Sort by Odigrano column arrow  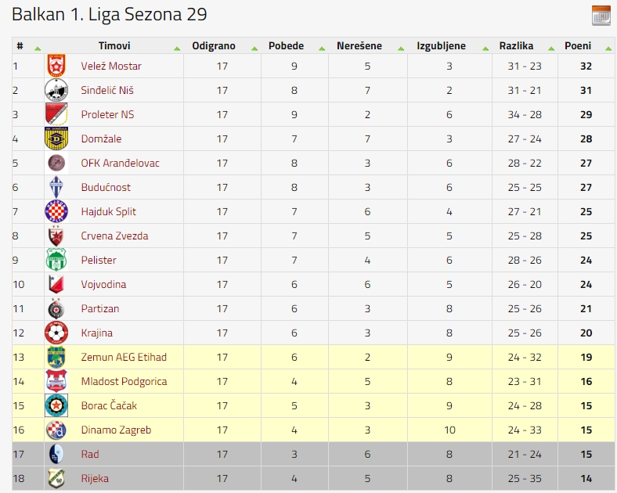[254, 49]
